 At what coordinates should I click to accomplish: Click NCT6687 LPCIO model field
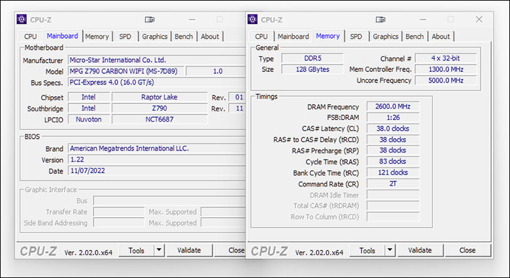(160, 120)
